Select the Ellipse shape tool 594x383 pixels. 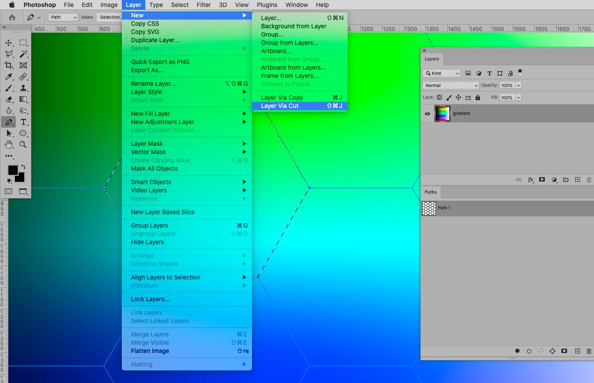tap(23, 133)
